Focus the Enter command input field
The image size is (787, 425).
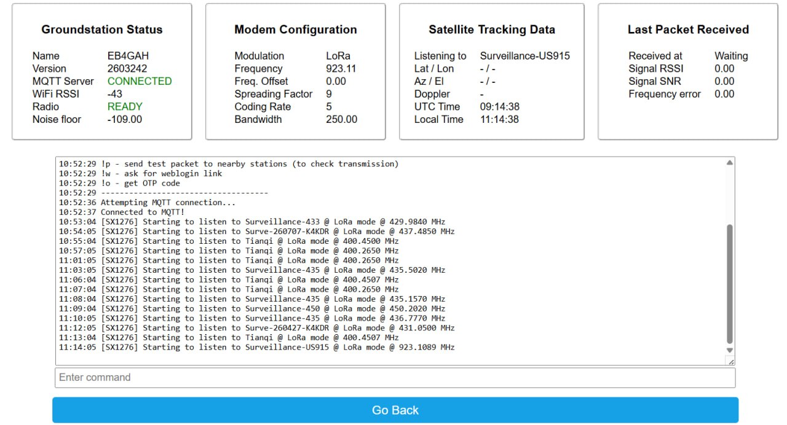click(x=395, y=377)
